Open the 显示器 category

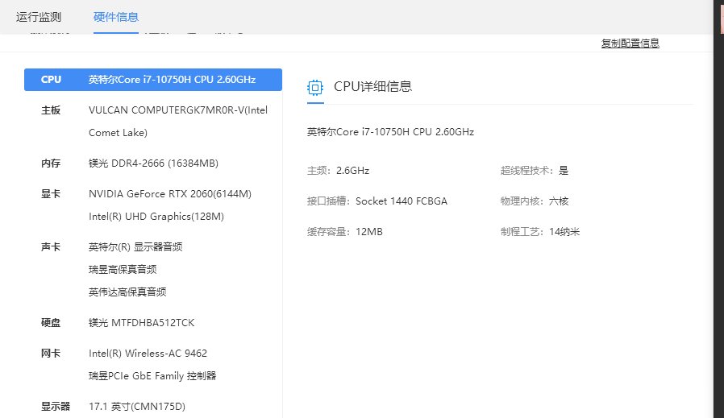tap(56, 407)
